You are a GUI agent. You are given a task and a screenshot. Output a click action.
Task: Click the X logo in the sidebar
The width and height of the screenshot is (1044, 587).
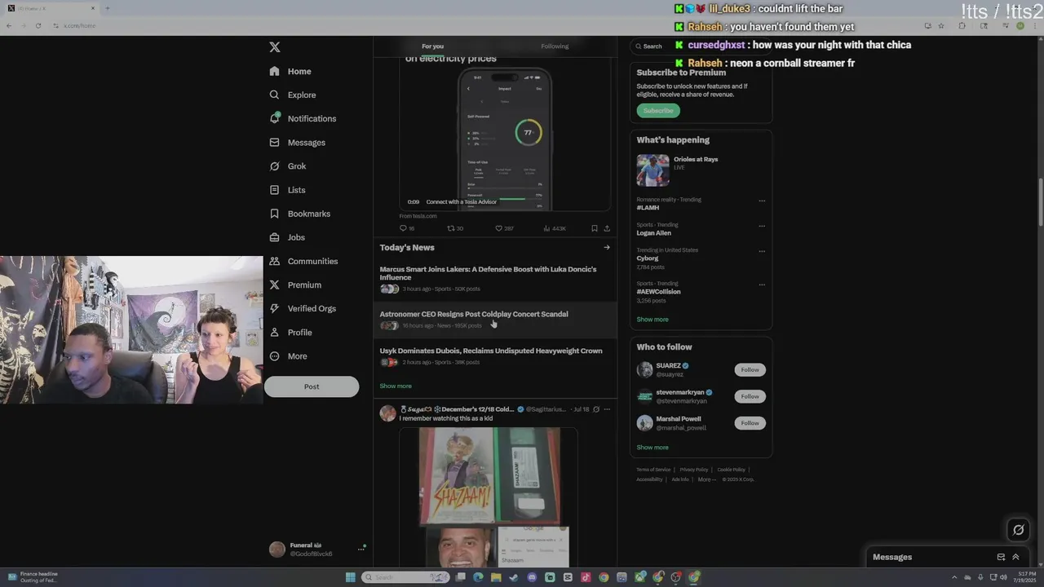(275, 47)
